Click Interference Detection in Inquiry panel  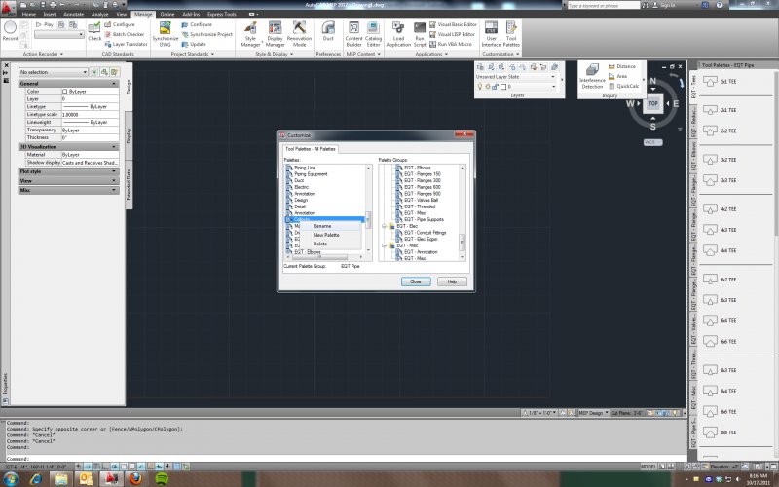click(592, 77)
